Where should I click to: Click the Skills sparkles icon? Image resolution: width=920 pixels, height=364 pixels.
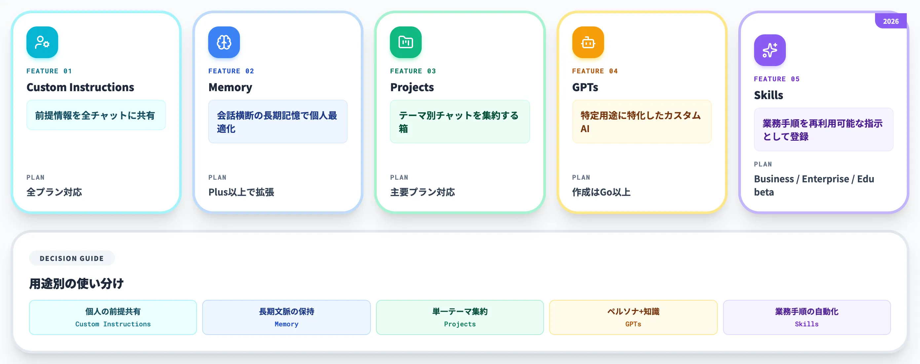(x=770, y=50)
